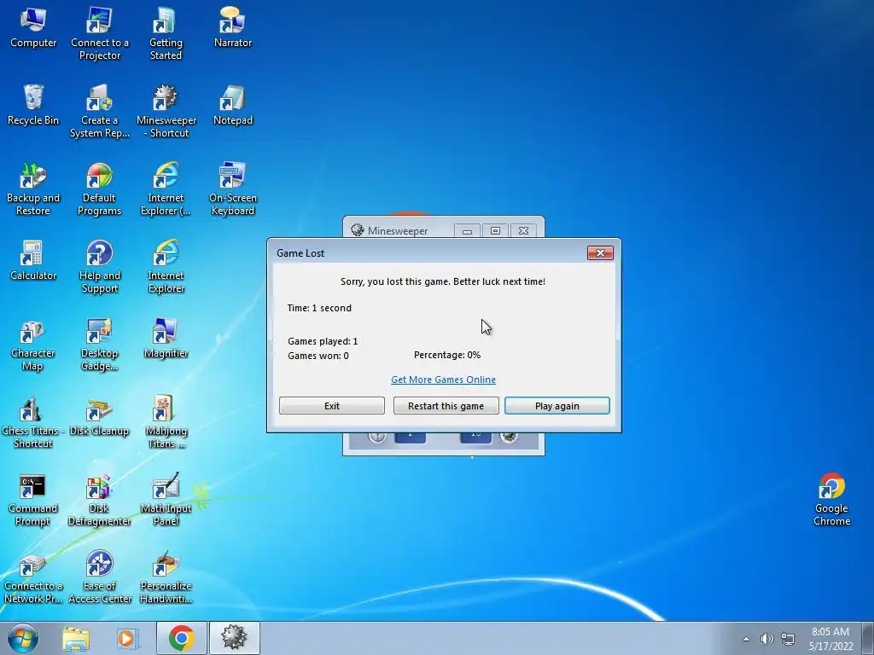Click the Sorry, you lost this game text
The width and height of the screenshot is (874, 655).
point(443,281)
